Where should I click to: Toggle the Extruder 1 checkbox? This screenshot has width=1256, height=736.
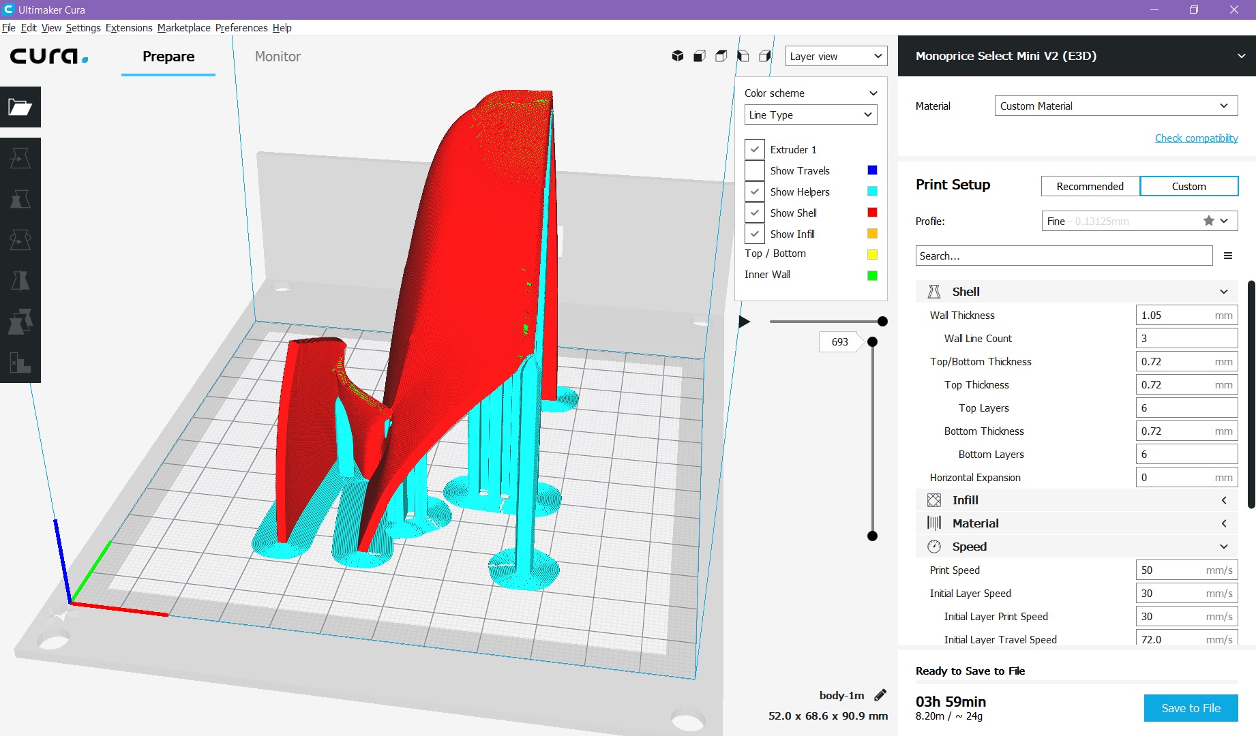click(754, 149)
